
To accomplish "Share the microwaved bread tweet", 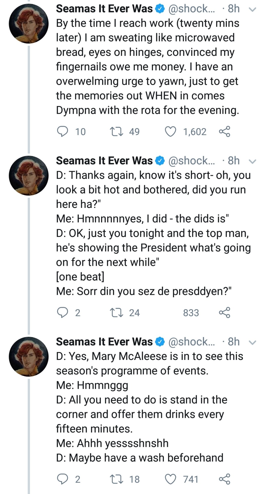I will (x=224, y=132).
